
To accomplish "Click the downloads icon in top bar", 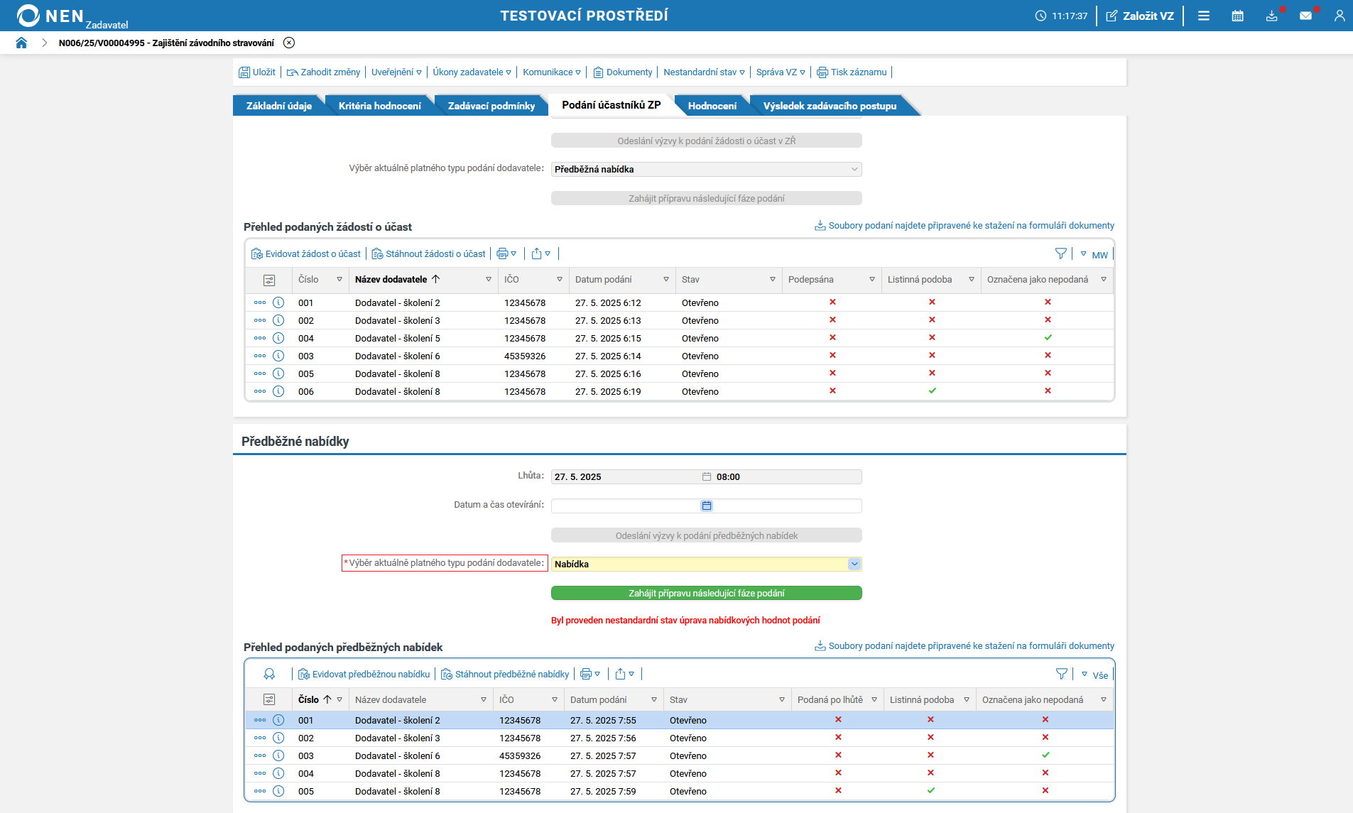I will 1271,16.
